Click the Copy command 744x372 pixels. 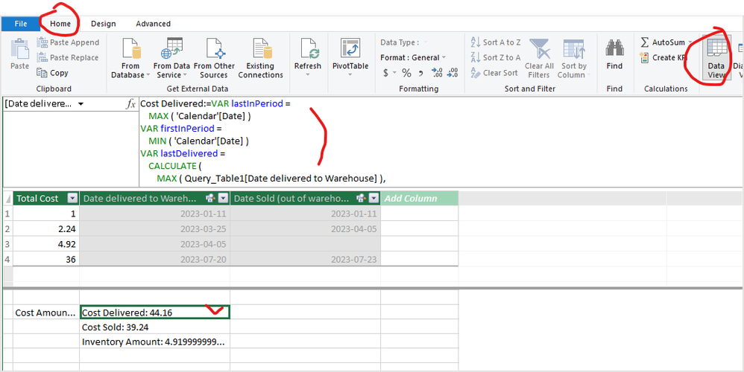(53, 73)
